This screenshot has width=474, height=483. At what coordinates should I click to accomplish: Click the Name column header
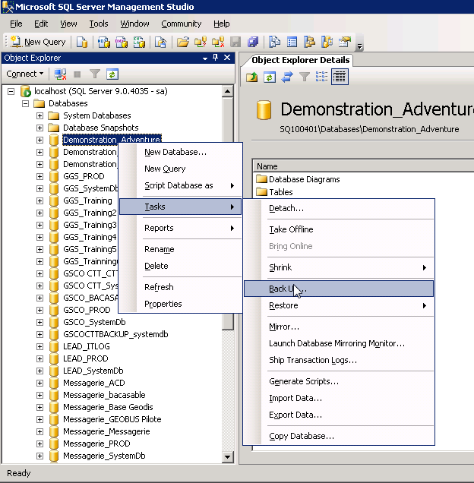pos(267,166)
